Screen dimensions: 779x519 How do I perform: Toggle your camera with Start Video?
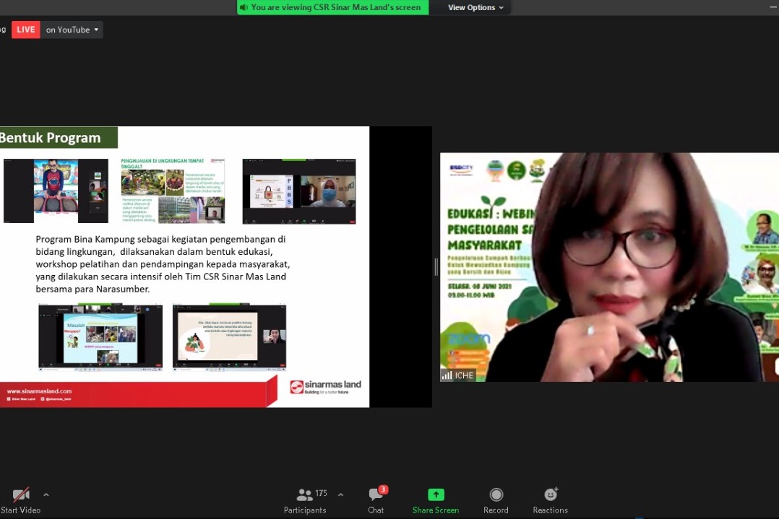[x=20, y=498]
